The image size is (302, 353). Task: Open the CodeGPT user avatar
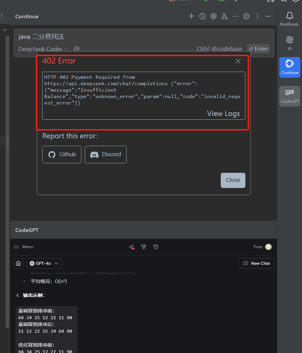point(268,247)
